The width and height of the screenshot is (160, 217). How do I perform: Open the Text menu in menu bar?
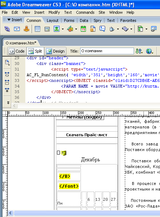click(x=68, y=12)
